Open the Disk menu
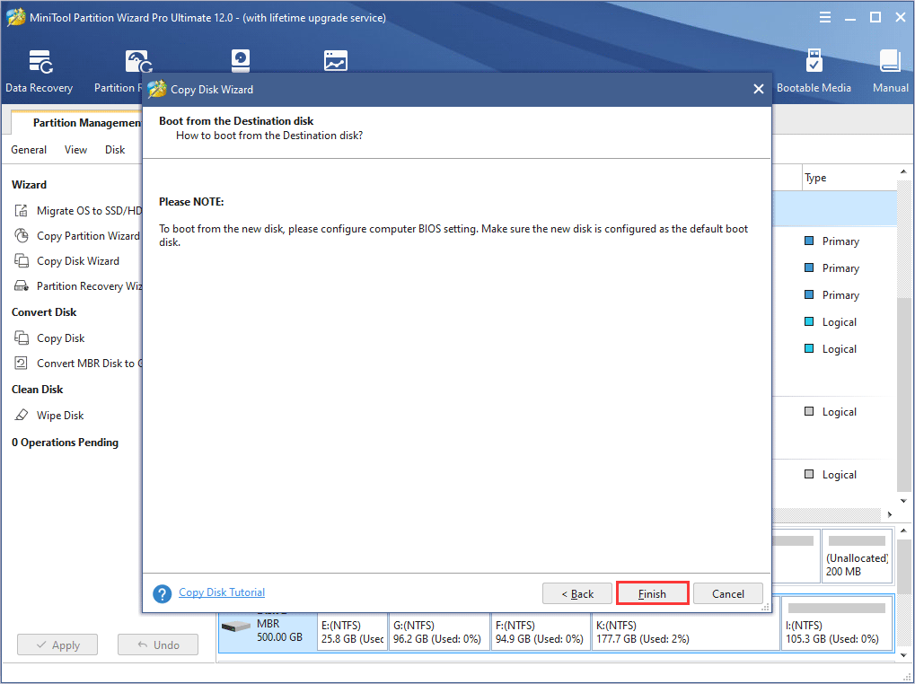915x684 pixels. pyautogui.click(x=115, y=150)
